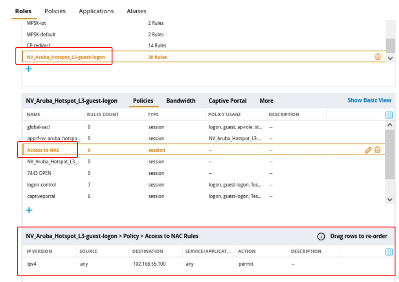The height and width of the screenshot is (282, 399).
Task: Click the plus icon to add a new role
Action: (29, 69)
